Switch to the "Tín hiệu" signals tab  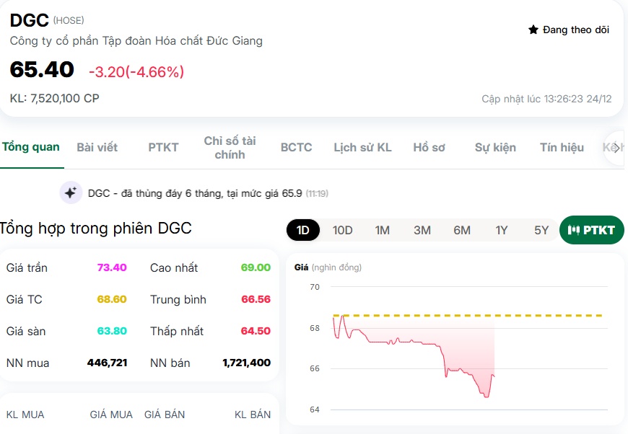560,146
